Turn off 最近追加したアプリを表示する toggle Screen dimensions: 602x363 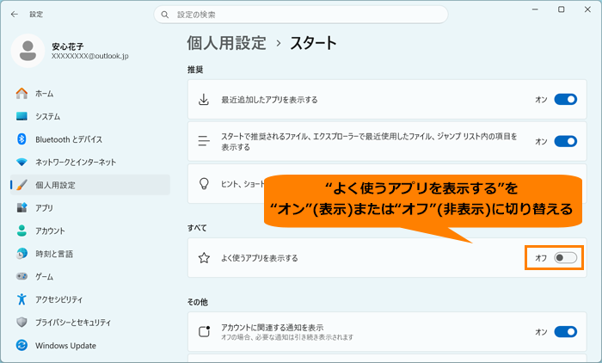click(x=566, y=100)
